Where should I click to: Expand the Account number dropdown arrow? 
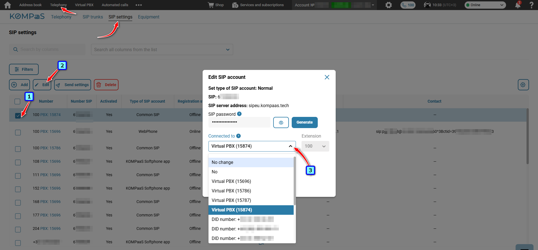[x=373, y=5]
